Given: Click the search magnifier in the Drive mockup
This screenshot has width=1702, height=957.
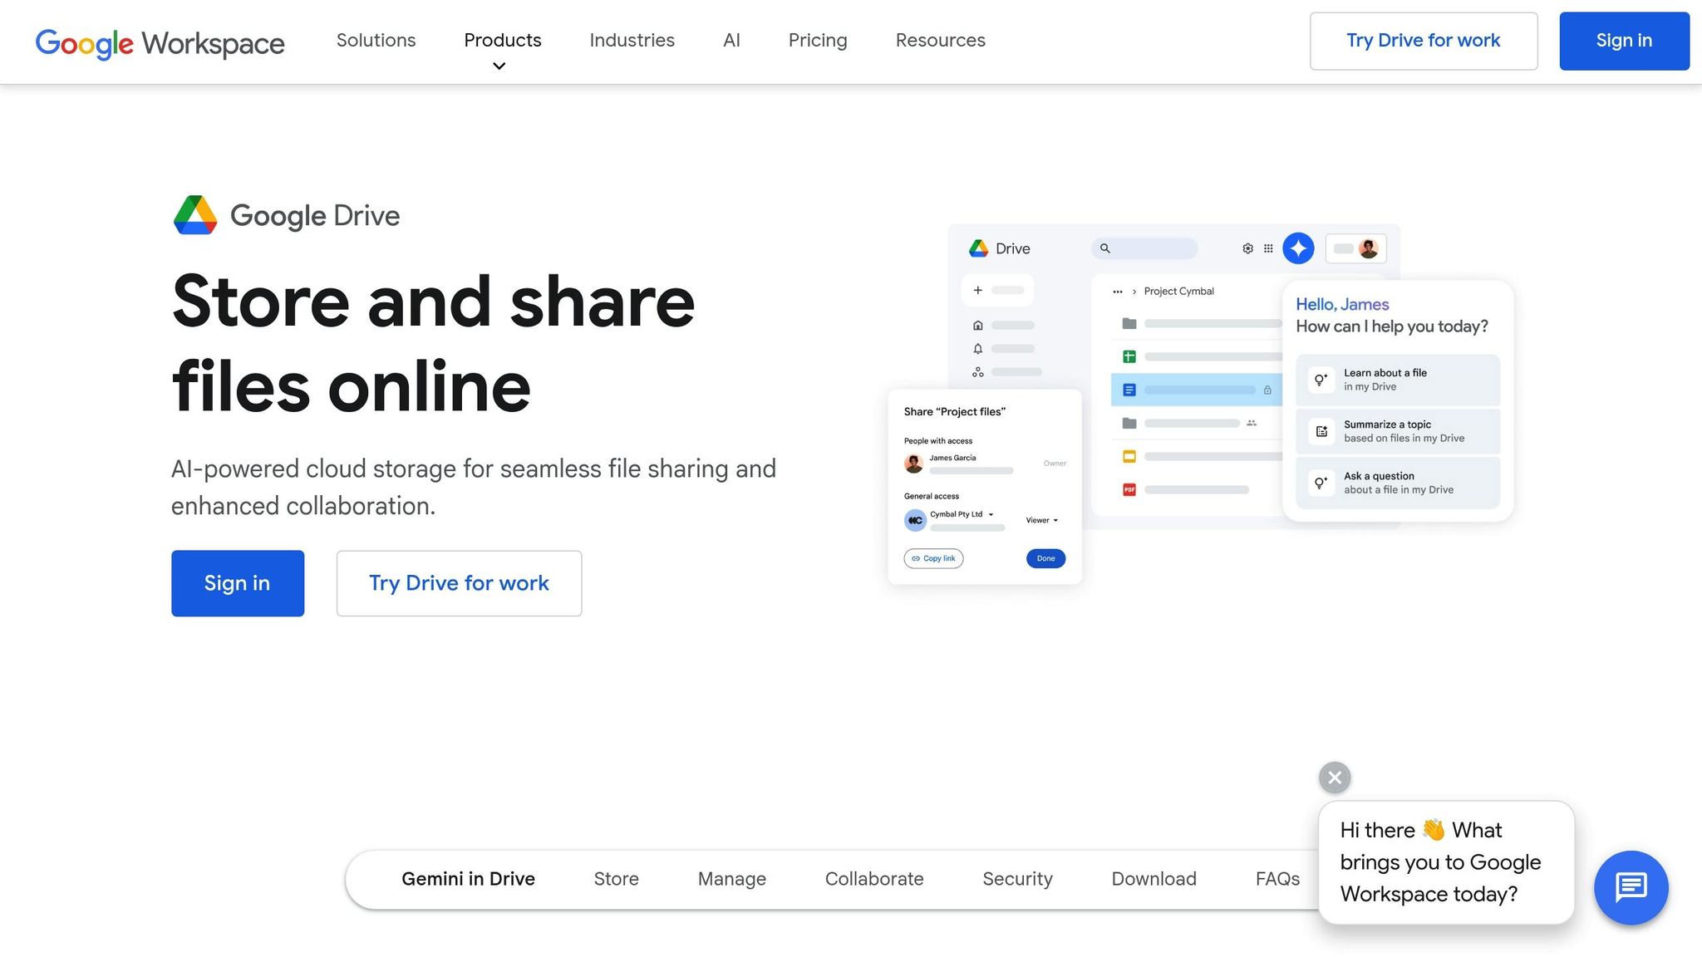Looking at the screenshot, I should (1104, 248).
